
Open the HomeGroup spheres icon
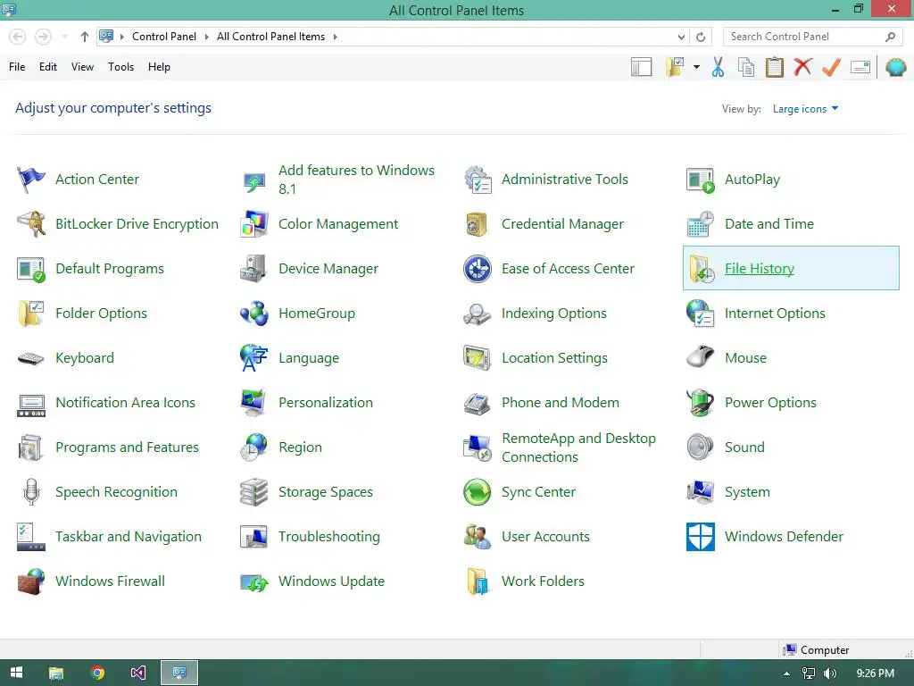(x=254, y=314)
